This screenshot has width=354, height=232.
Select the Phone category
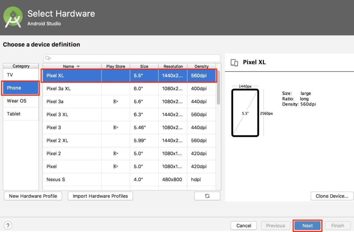point(21,88)
